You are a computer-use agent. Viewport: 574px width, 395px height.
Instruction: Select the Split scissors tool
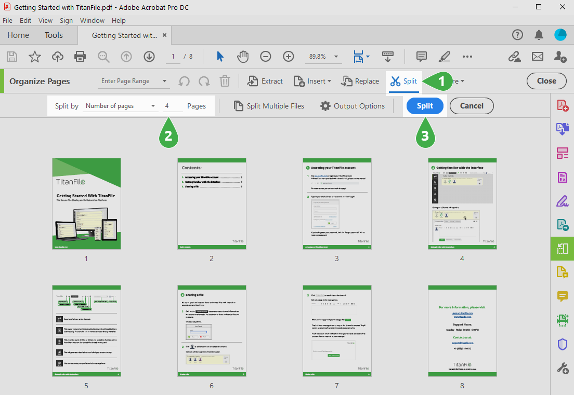[x=404, y=81]
